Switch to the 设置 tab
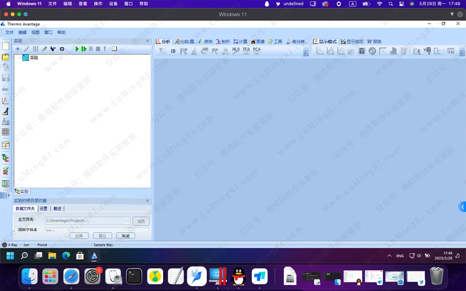 [x=44, y=209]
